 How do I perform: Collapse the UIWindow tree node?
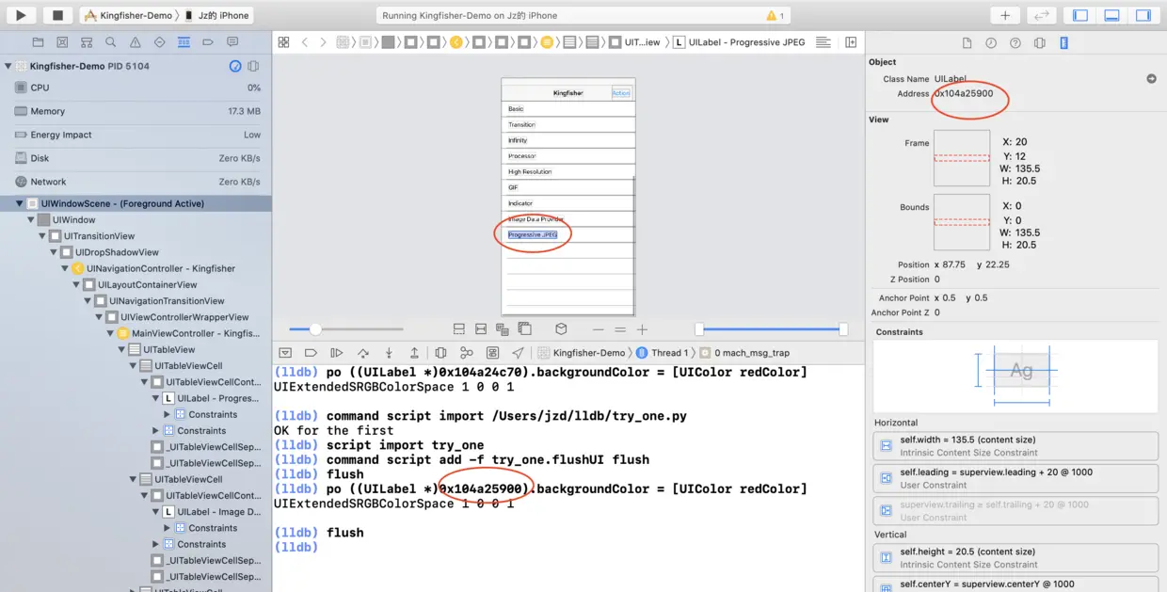[x=31, y=219]
